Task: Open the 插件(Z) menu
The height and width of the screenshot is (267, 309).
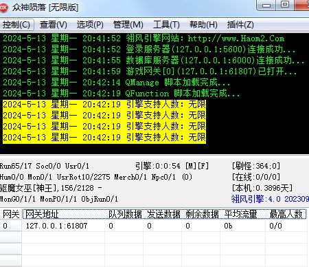Action: pos(240,25)
